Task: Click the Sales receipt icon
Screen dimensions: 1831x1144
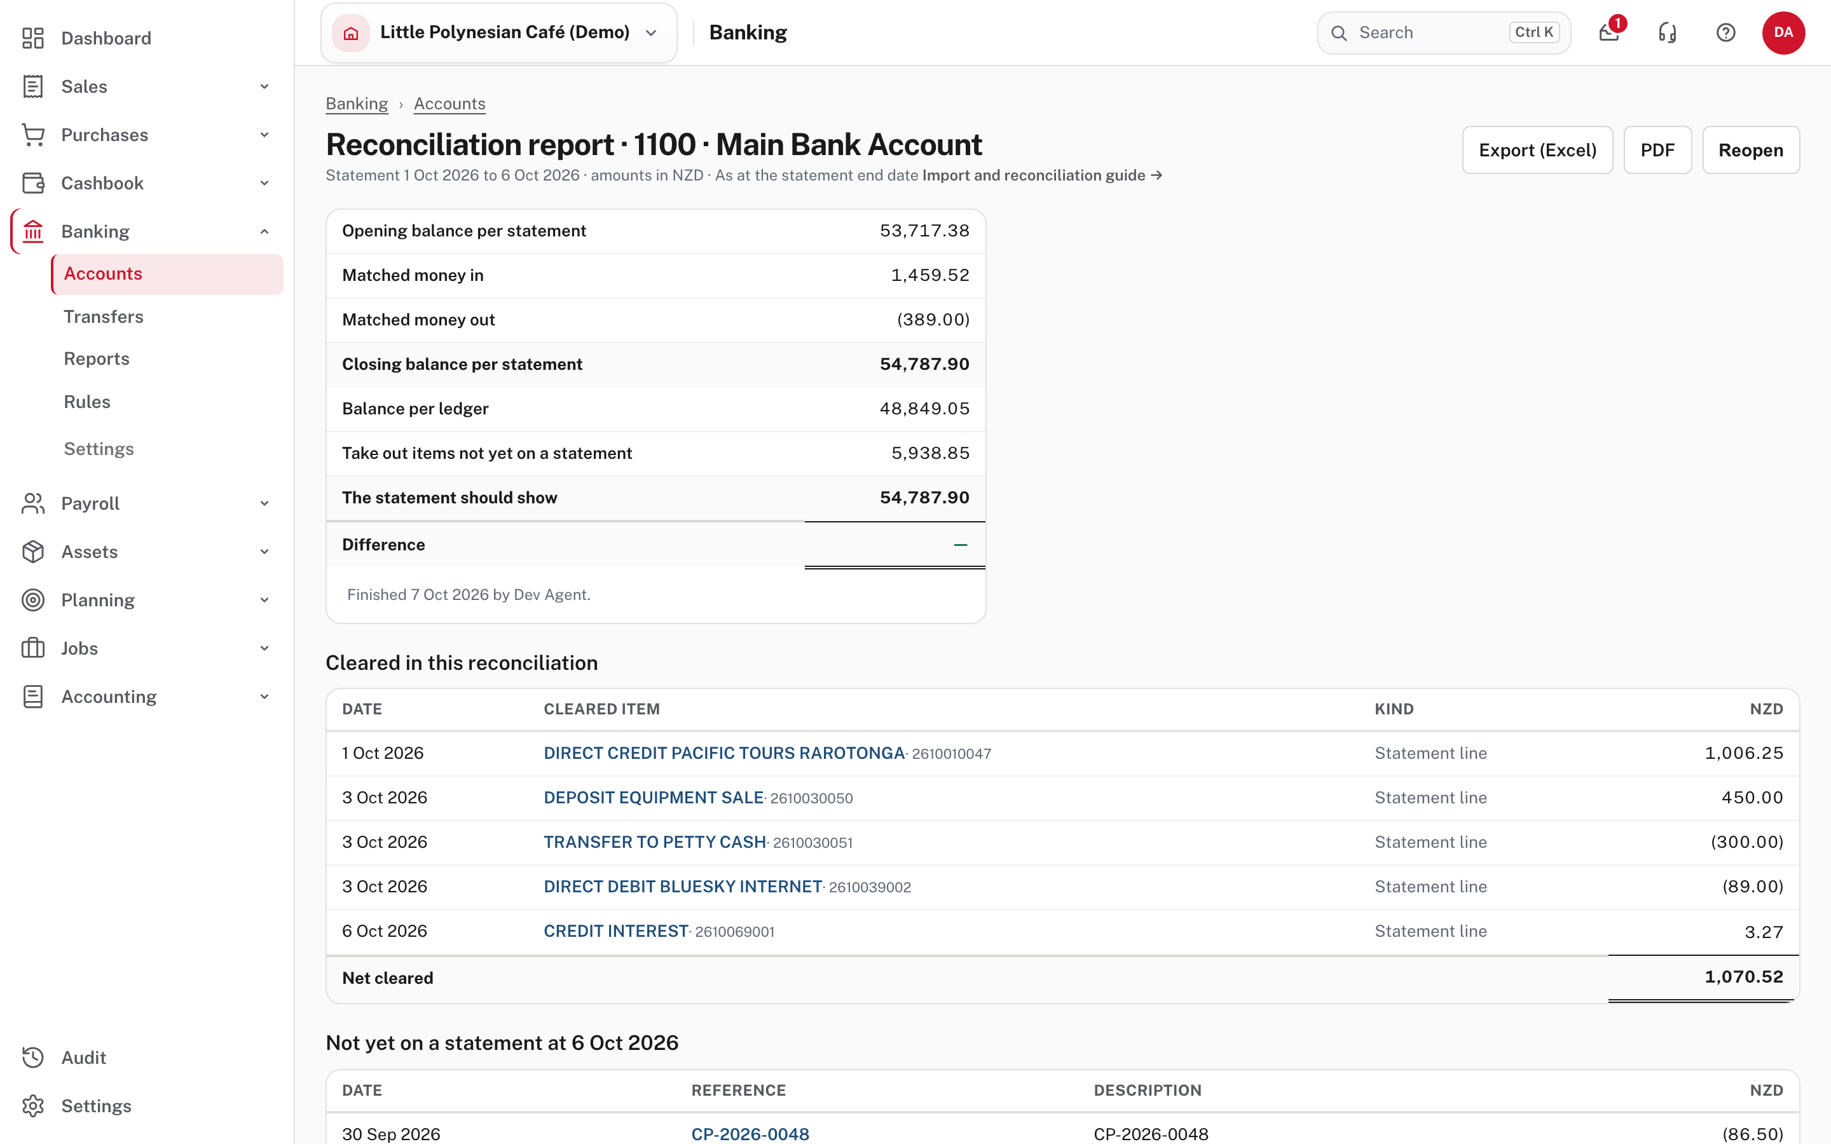Action: [x=32, y=86]
